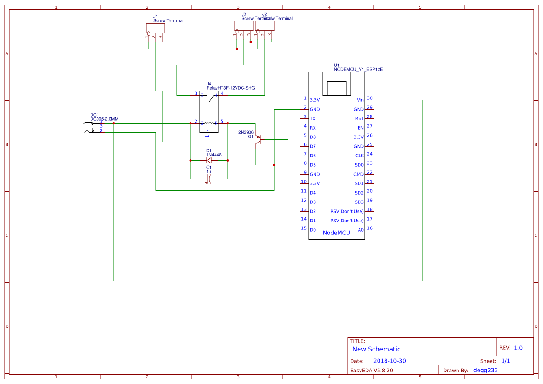Viewport: 543px width, 384px height.
Task: Click the degg233 drawn-by name
Action: [x=485, y=370]
